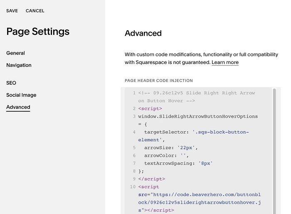This screenshot has height=214, width=291.
Task: Place cursor on the opening script tag line
Action: pyautogui.click(x=150, y=108)
